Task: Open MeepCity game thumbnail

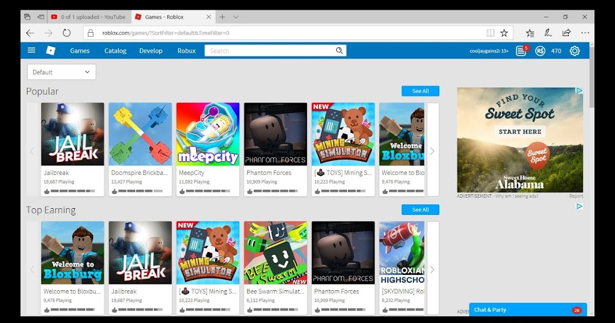Action: point(208,134)
